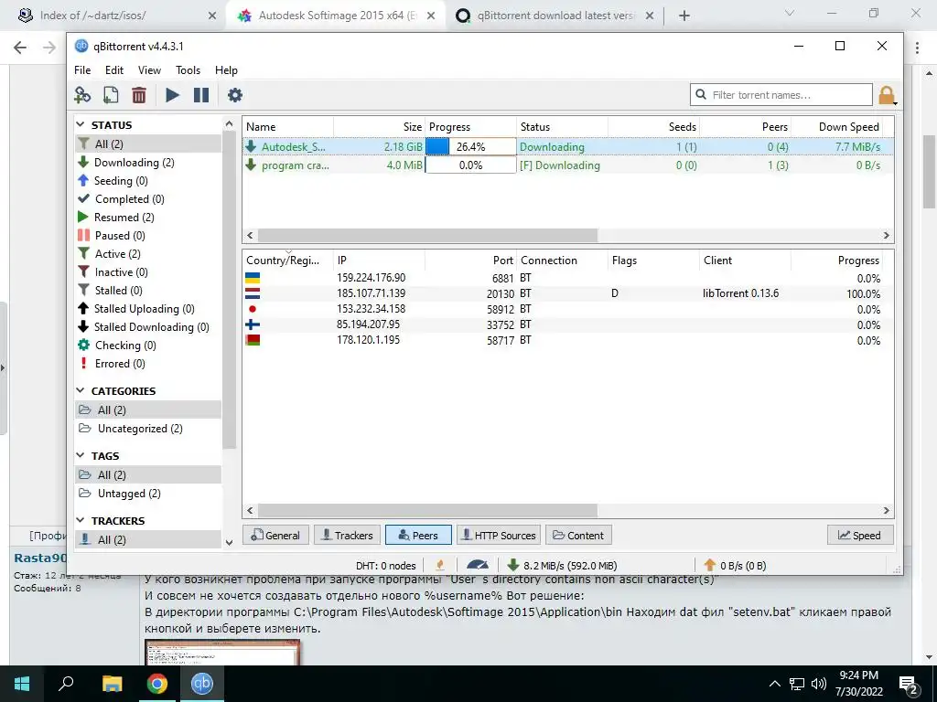
Task: Click the Windows Start button
Action: pos(22,684)
